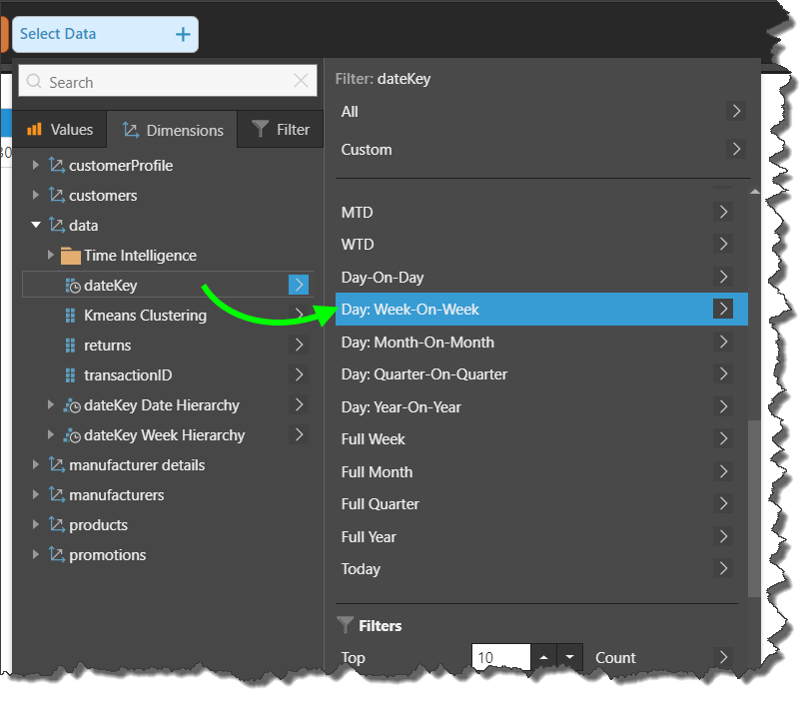Increase Top count with up stepper
Screen dimensions: 812x705
[x=543, y=657]
